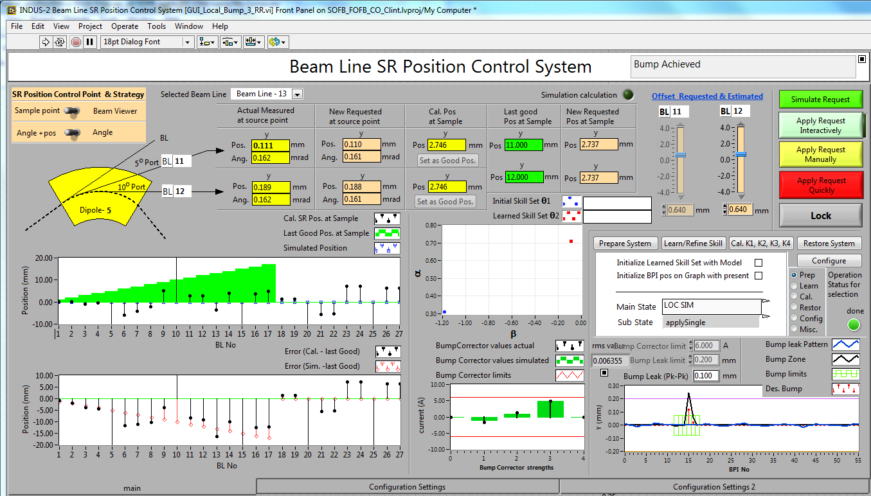
Task: Open the Align Objects toolbar menu
Action: pos(208,42)
